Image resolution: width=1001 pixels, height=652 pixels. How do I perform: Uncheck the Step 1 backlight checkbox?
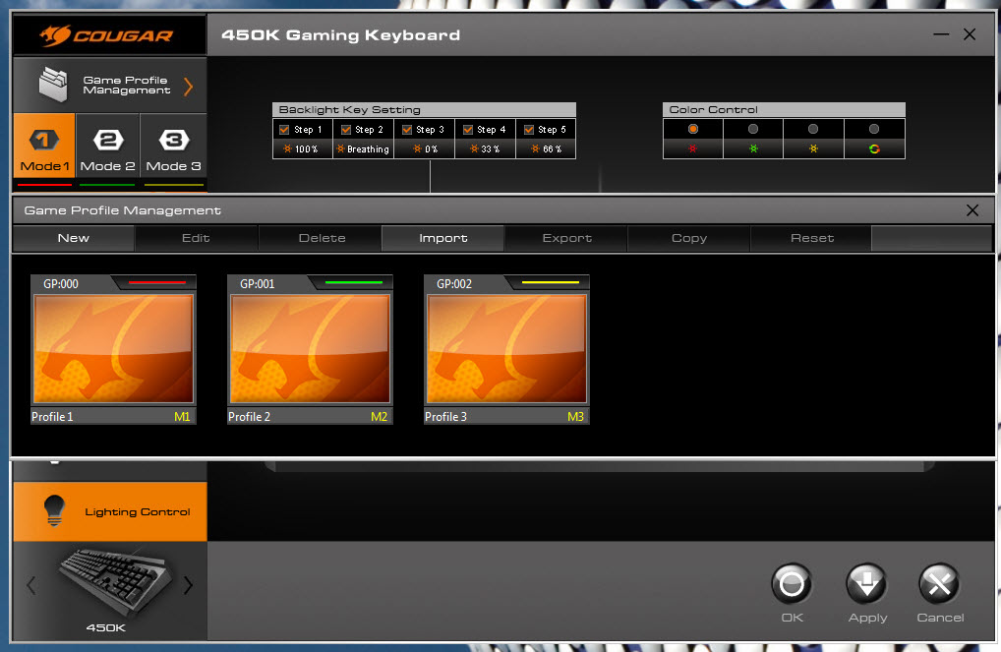(x=284, y=130)
